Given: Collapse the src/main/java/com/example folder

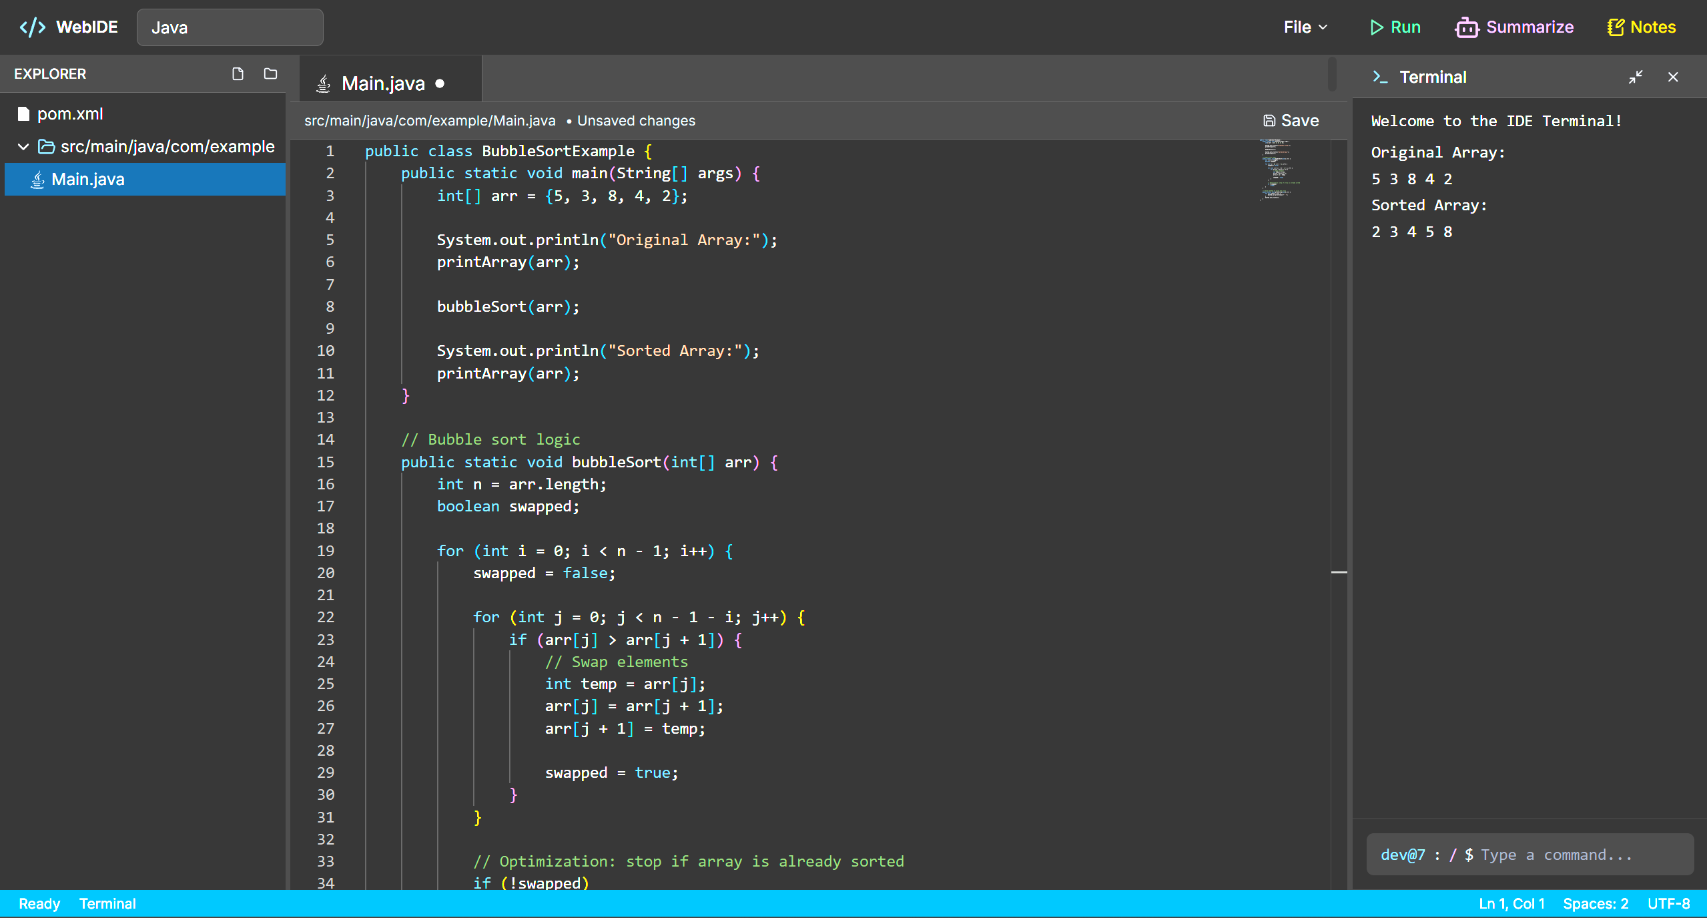Looking at the screenshot, I should click(23, 147).
